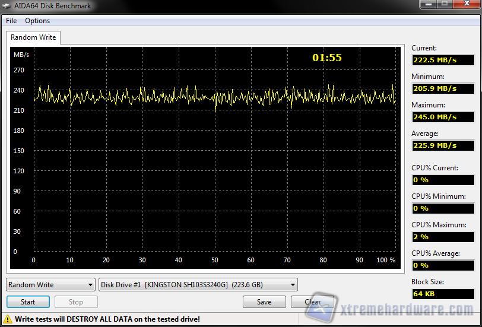
Task: Click the yellow warning triangle icon
Action: coord(8,319)
